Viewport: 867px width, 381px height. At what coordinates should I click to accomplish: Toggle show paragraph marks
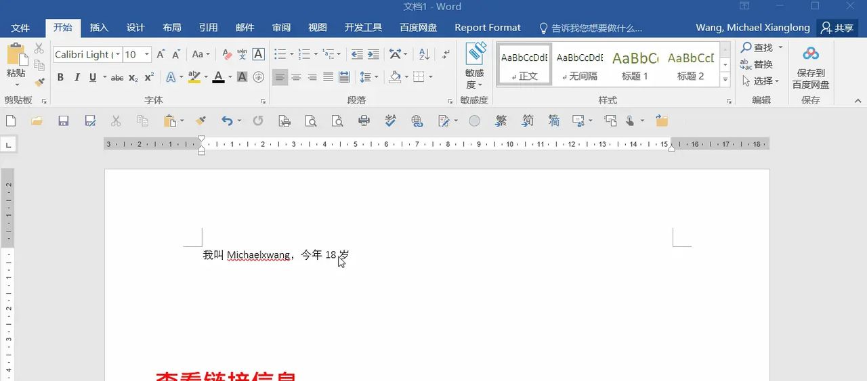(x=445, y=54)
